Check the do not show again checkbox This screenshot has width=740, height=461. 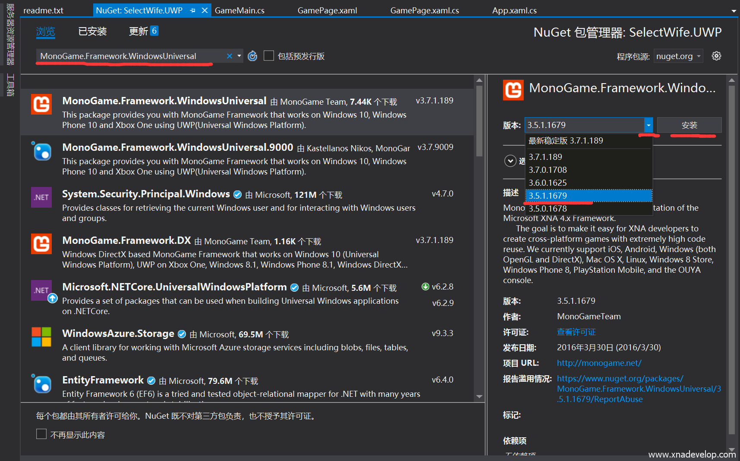[x=41, y=434]
